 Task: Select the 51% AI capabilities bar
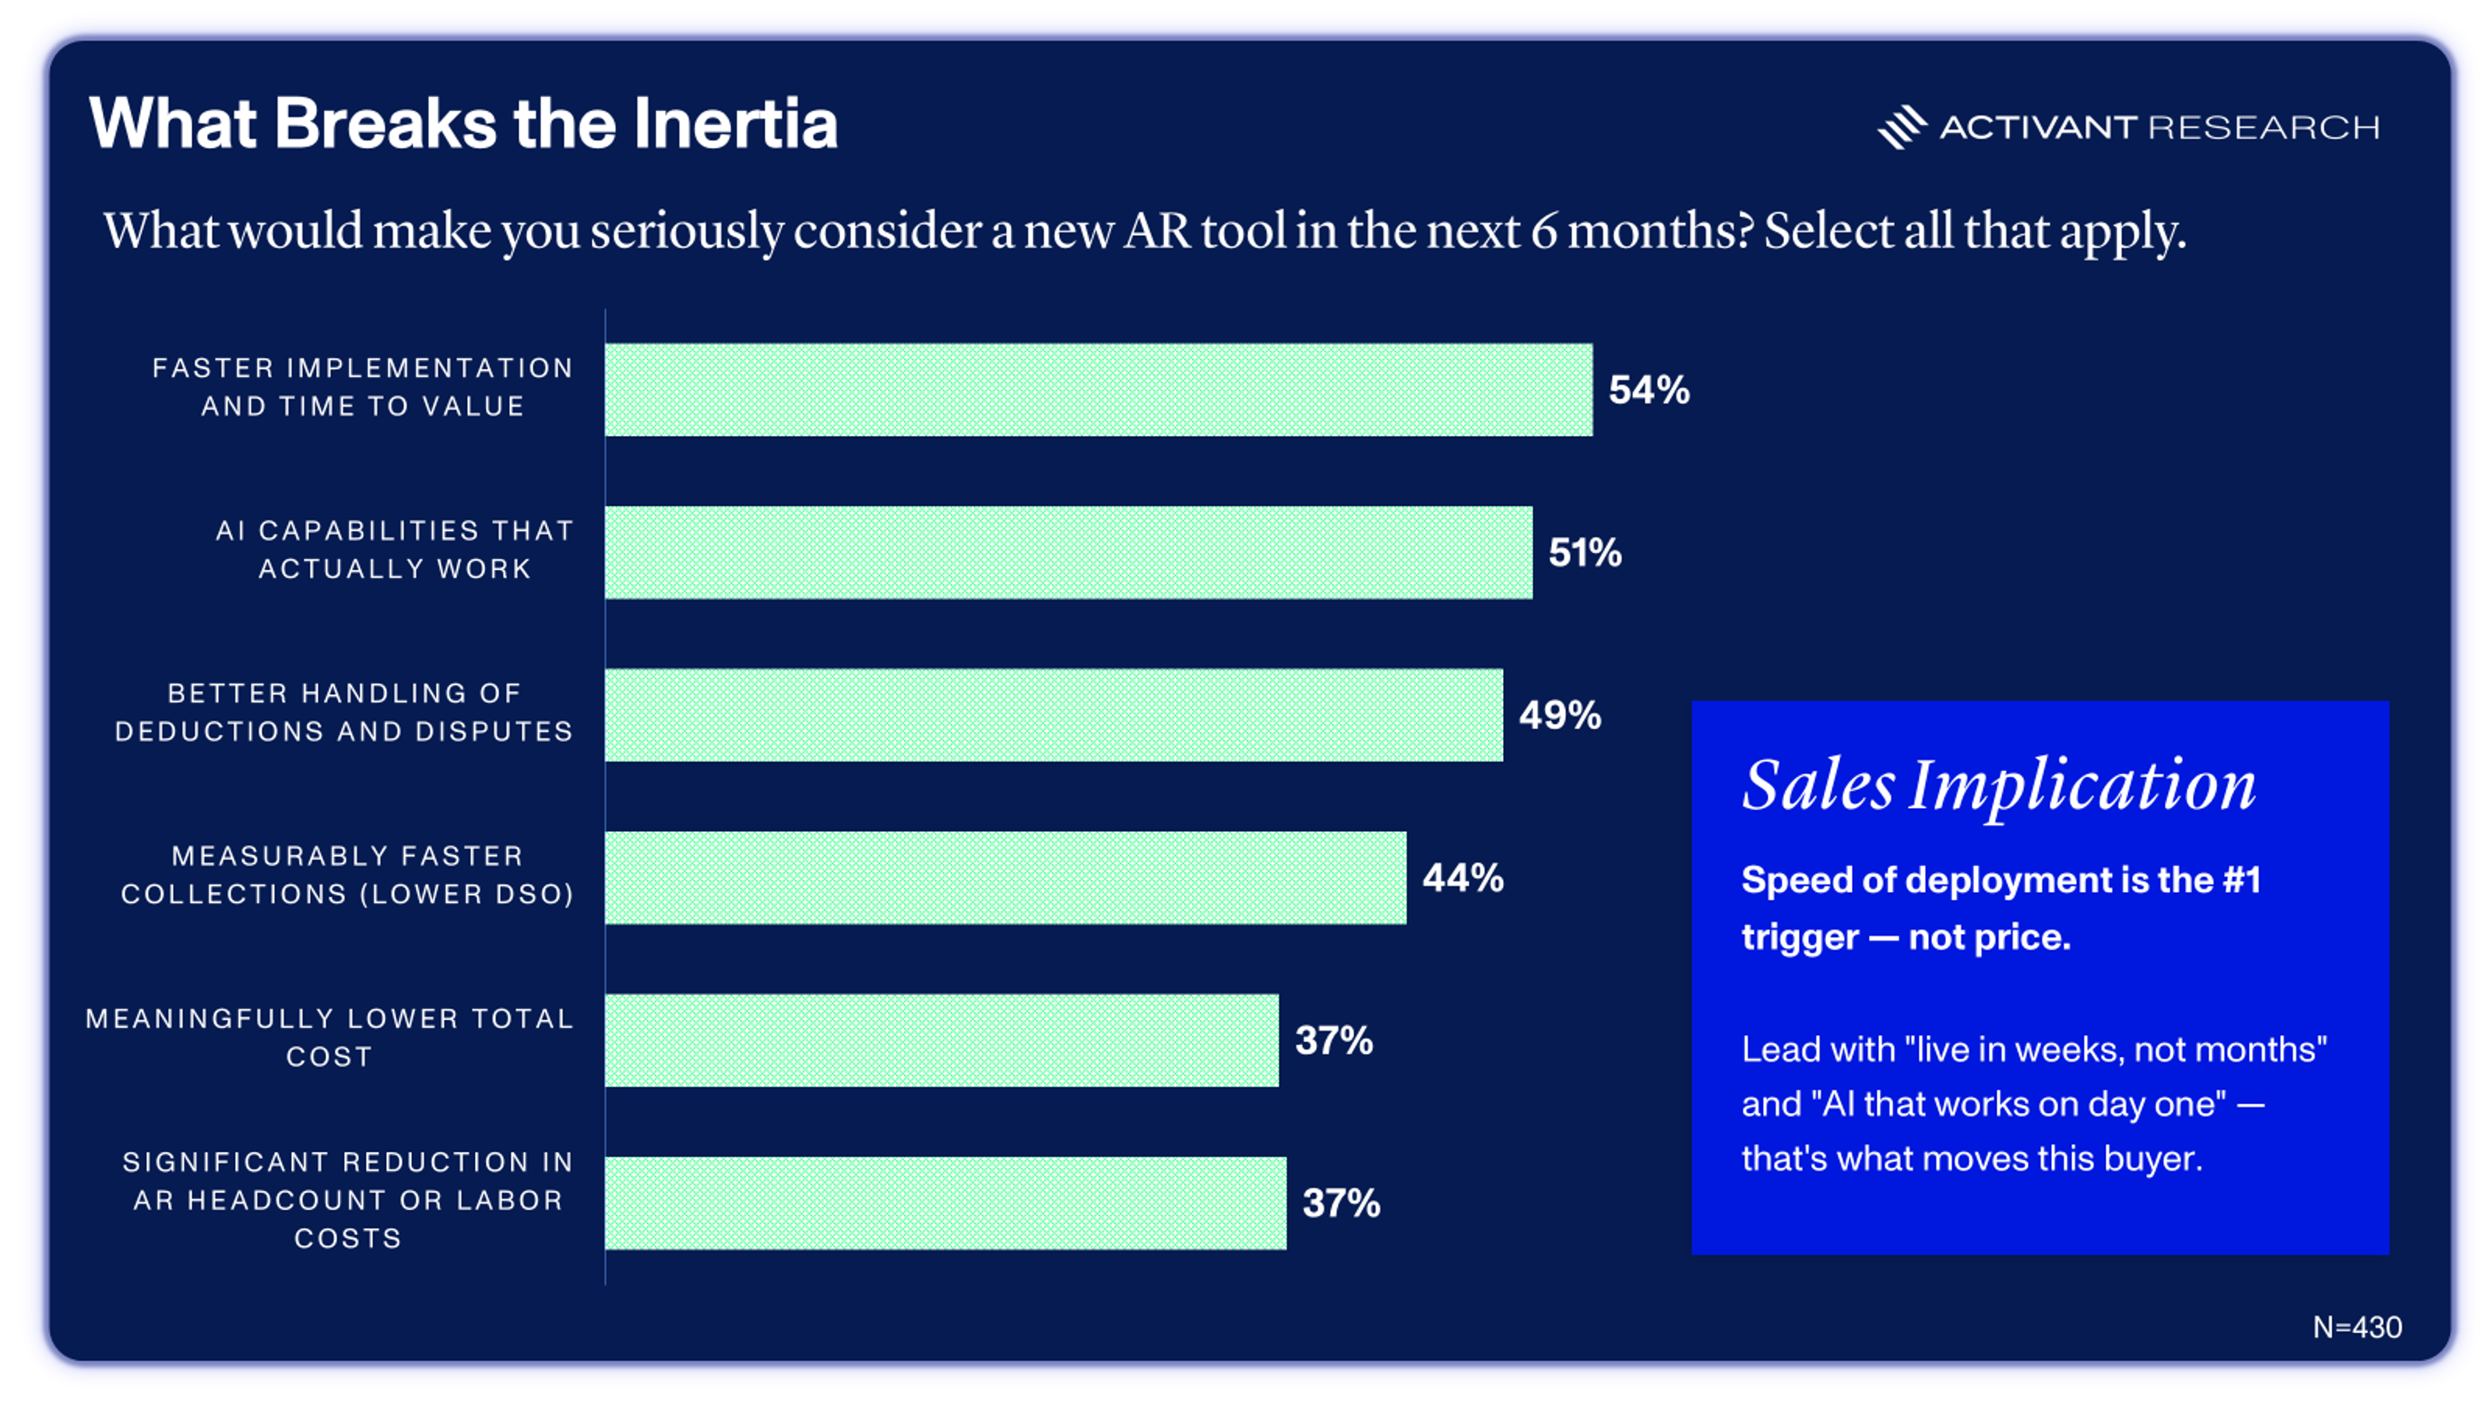click(1068, 552)
